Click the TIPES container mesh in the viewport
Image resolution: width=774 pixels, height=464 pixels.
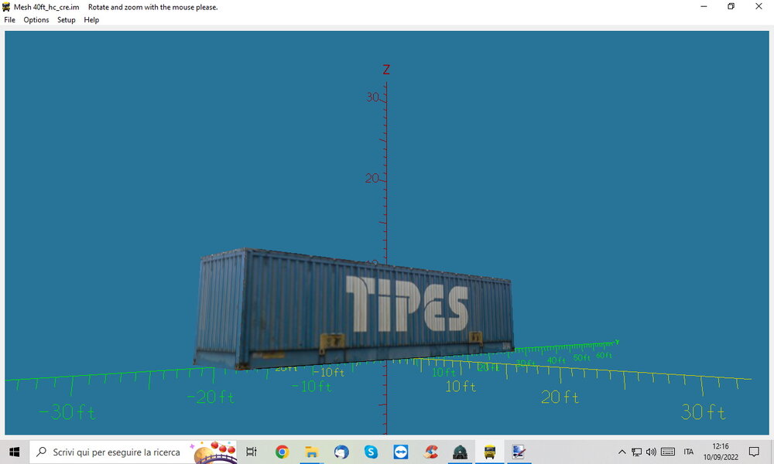coord(354,309)
